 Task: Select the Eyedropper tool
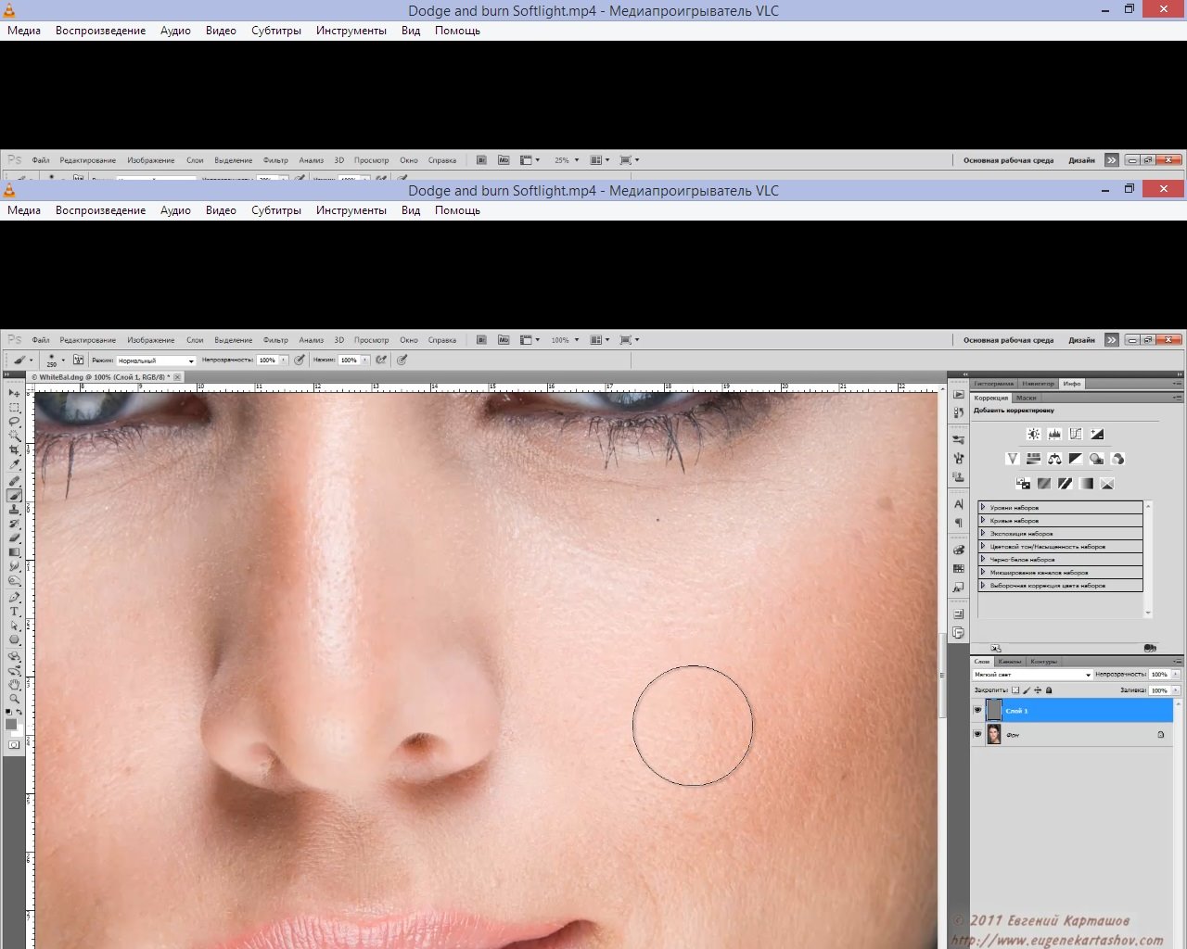14,463
